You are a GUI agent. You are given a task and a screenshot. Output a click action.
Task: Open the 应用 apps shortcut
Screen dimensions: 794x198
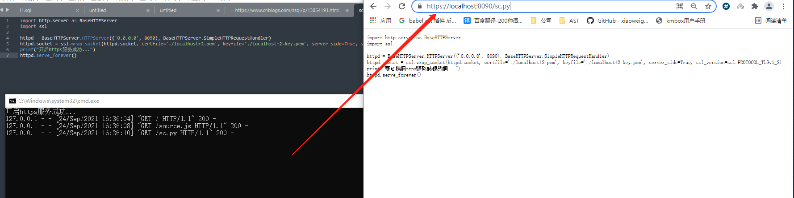point(380,20)
